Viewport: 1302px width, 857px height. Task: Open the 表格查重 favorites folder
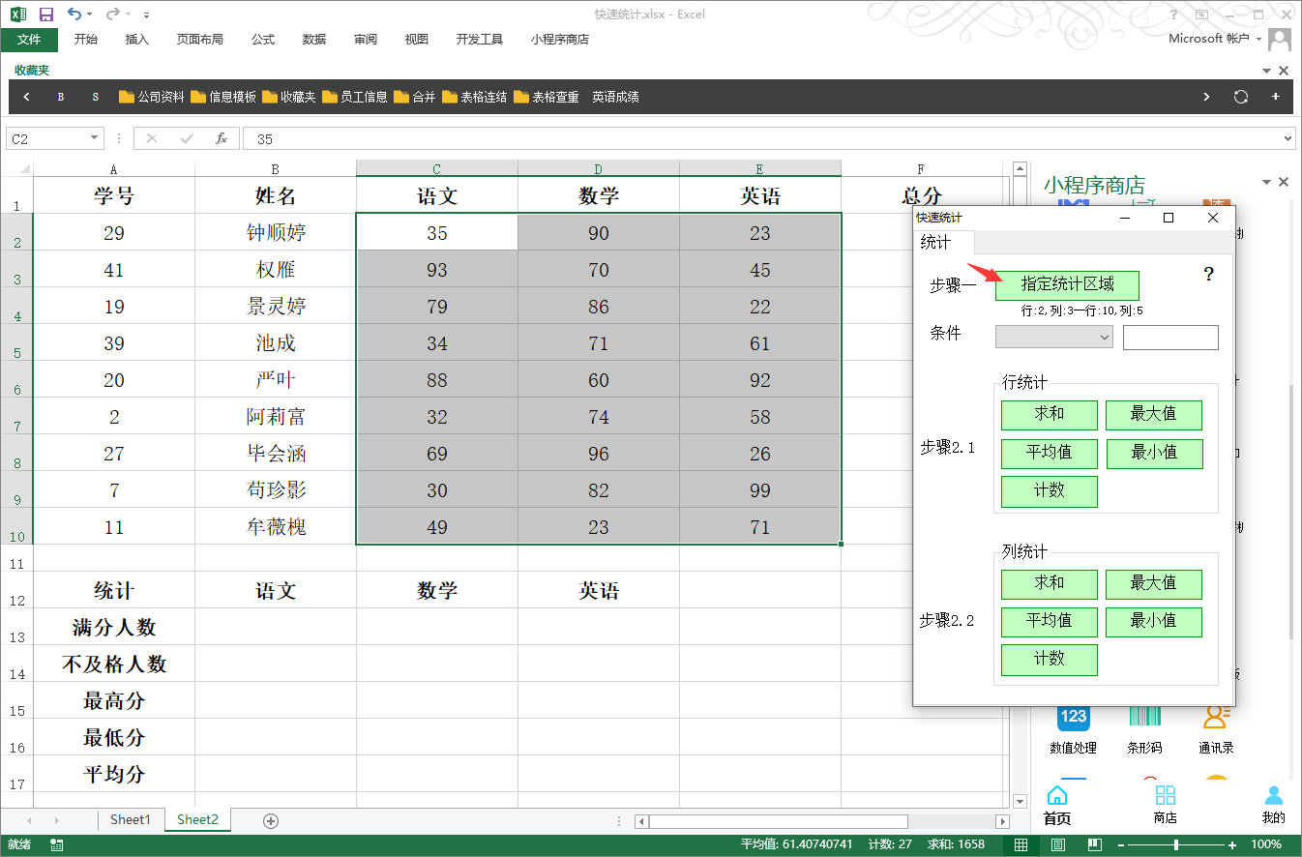(546, 97)
